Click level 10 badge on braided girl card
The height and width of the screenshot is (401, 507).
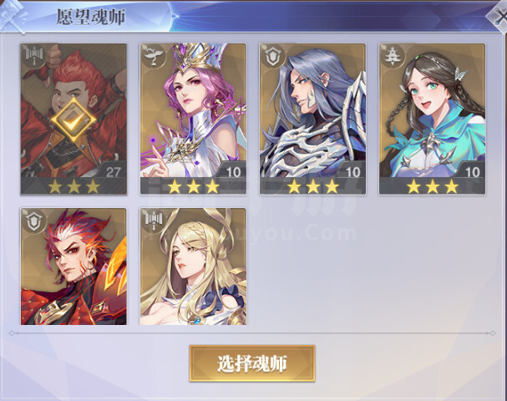pyautogui.click(x=472, y=171)
